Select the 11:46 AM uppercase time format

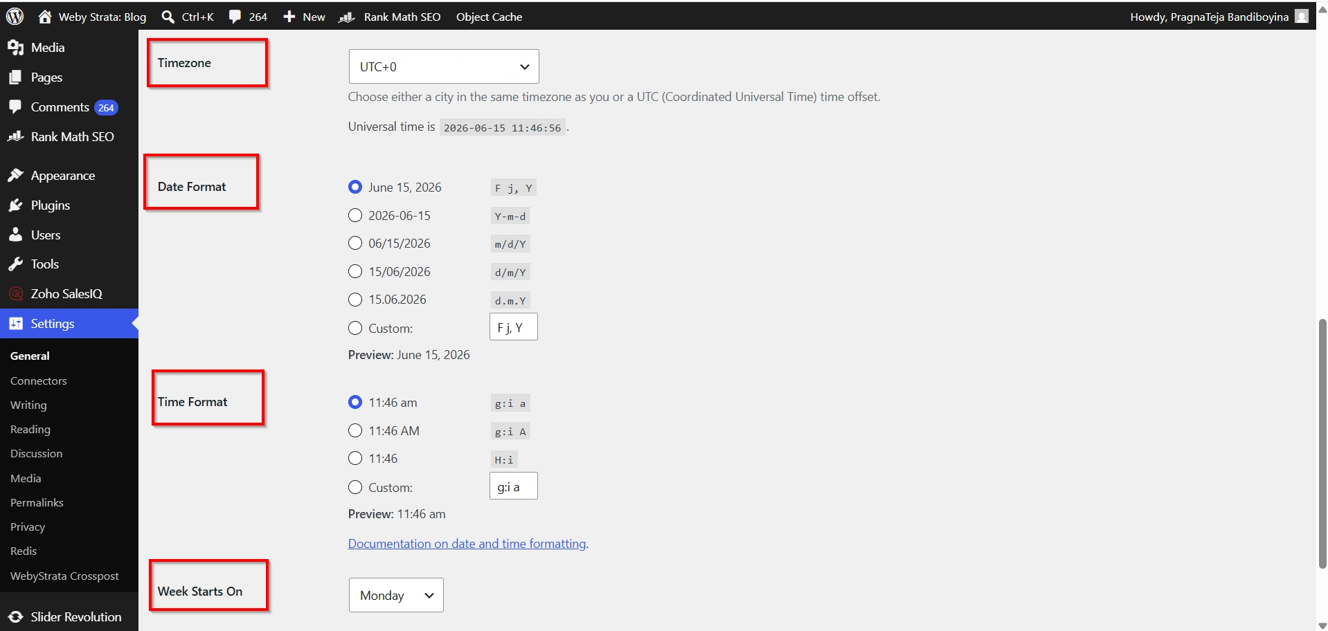tap(355, 431)
